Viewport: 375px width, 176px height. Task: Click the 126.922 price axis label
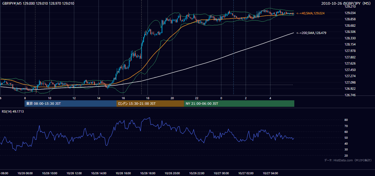[x=350, y=89]
